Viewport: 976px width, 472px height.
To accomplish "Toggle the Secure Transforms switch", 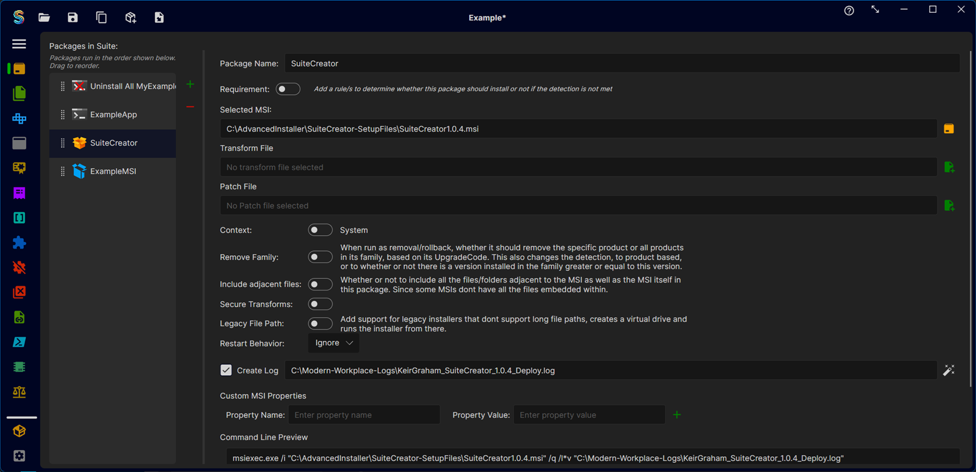I will [x=320, y=304].
